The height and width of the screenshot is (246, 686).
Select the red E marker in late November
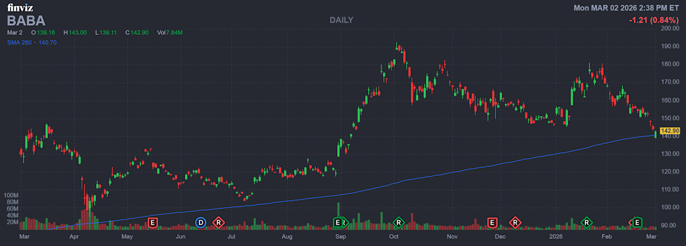coord(491,222)
